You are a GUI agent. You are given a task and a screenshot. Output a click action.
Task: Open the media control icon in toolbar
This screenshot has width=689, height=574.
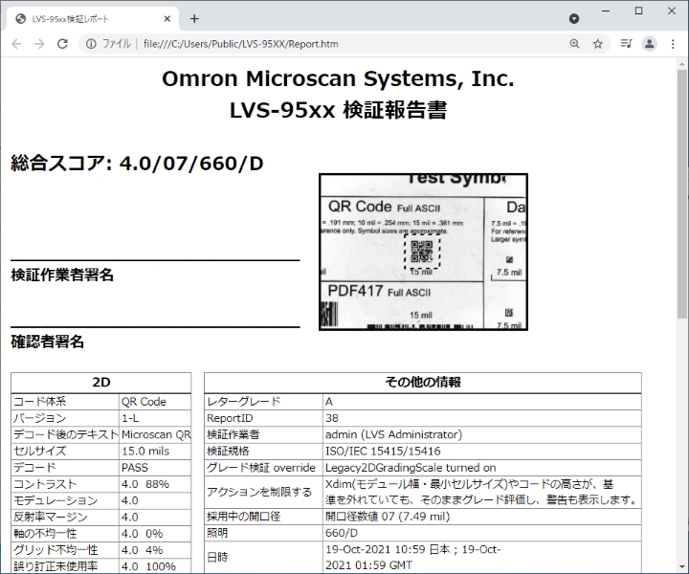626,43
